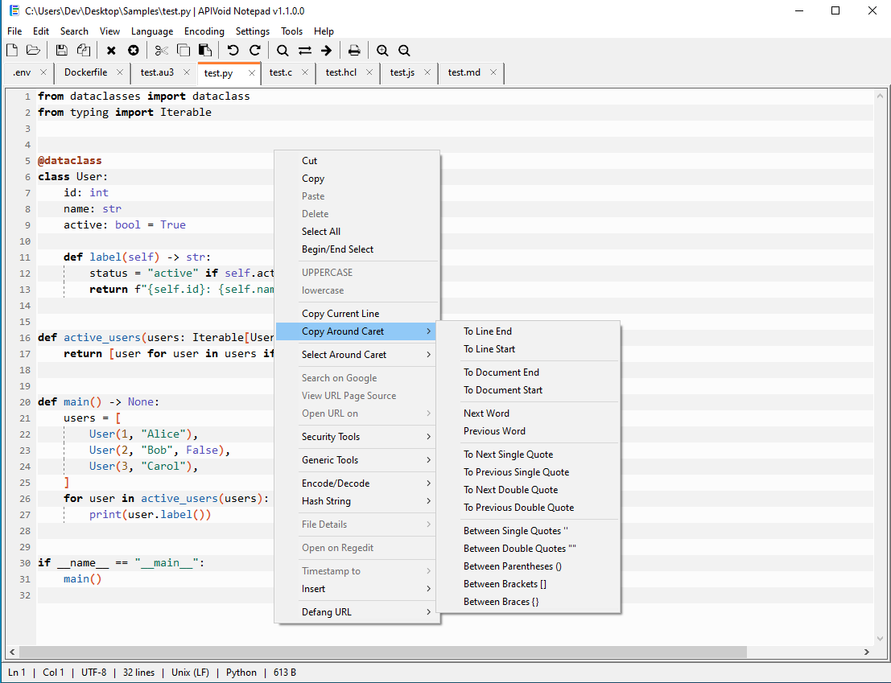The width and height of the screenshot is (891, 683).
Task: Click the Print toolbar icon
Action: (354, 51)
